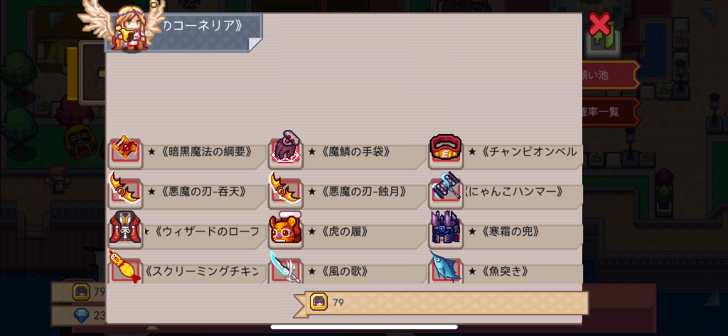728x336 pixels.
Task: Close the item list with the red X
Action: [599, 23]
